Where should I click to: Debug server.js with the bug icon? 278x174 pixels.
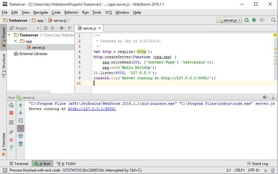click(x=254, y=20)
